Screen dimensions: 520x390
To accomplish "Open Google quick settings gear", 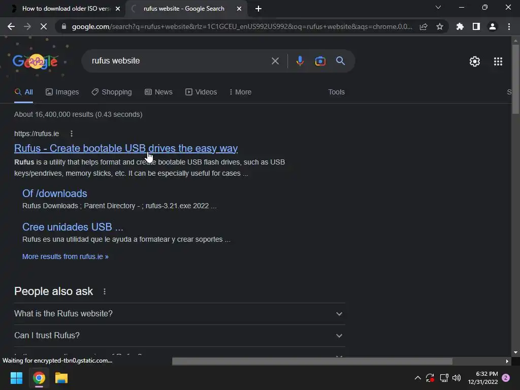I will pyautogui.click(x=475, y=61).
